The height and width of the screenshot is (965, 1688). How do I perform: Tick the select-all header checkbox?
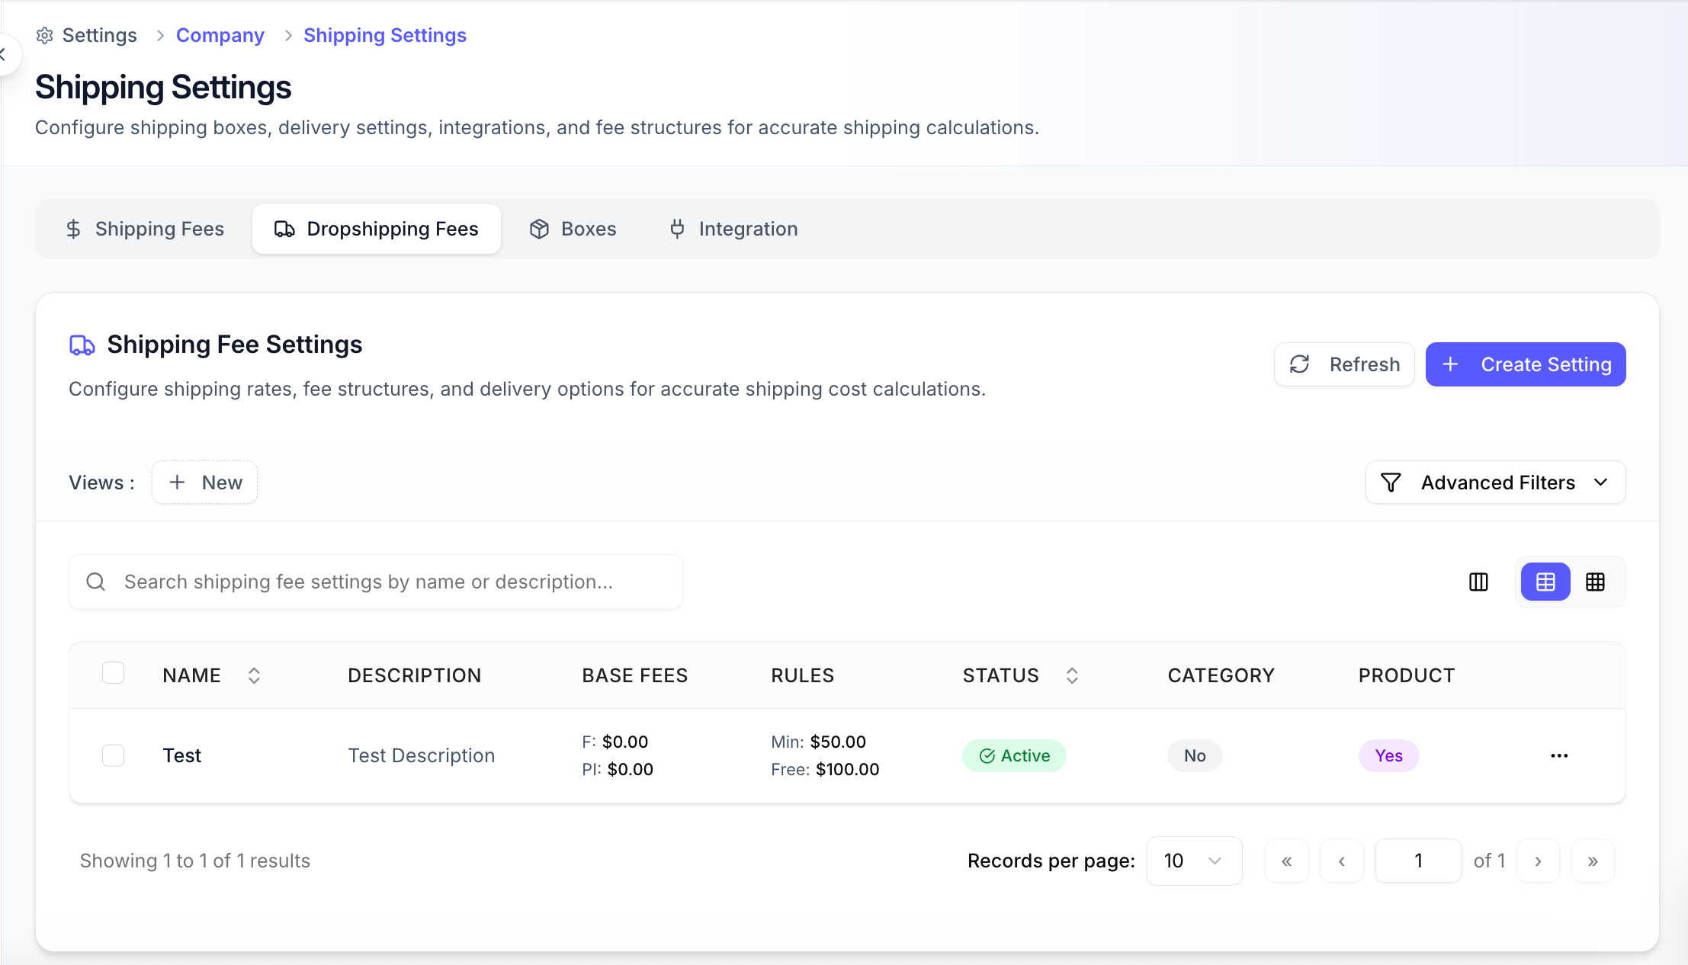pyautogui.click(x=114, y=673)
